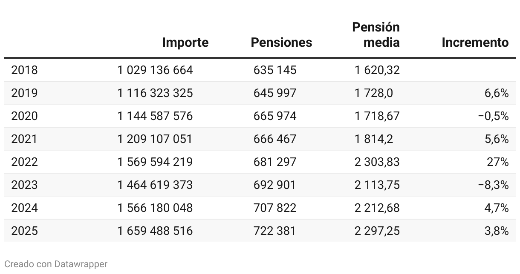Select the 2022 row year cell

point(24,162)
